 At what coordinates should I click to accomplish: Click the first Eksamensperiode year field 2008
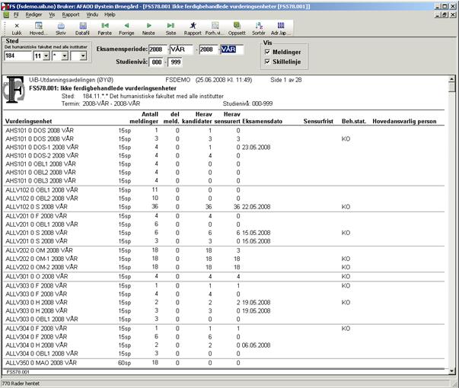pyautogui.click(x=158, y=49)
